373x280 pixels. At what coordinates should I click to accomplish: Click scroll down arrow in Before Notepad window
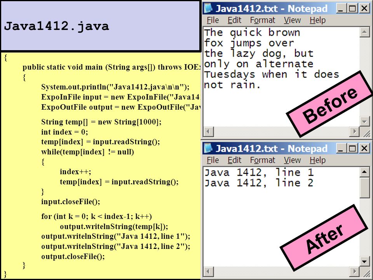point(364,121)
